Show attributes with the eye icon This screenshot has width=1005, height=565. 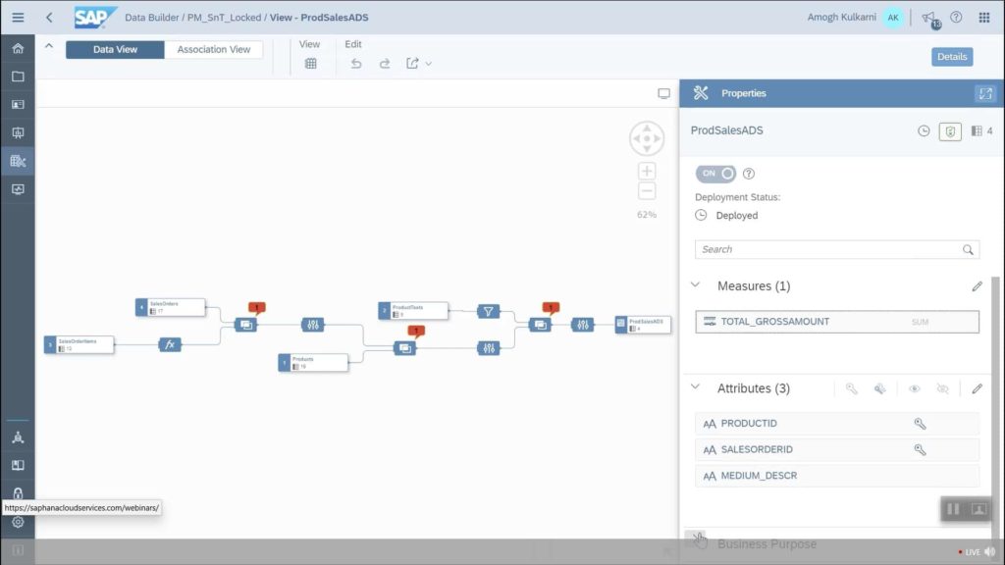point(915,388)
